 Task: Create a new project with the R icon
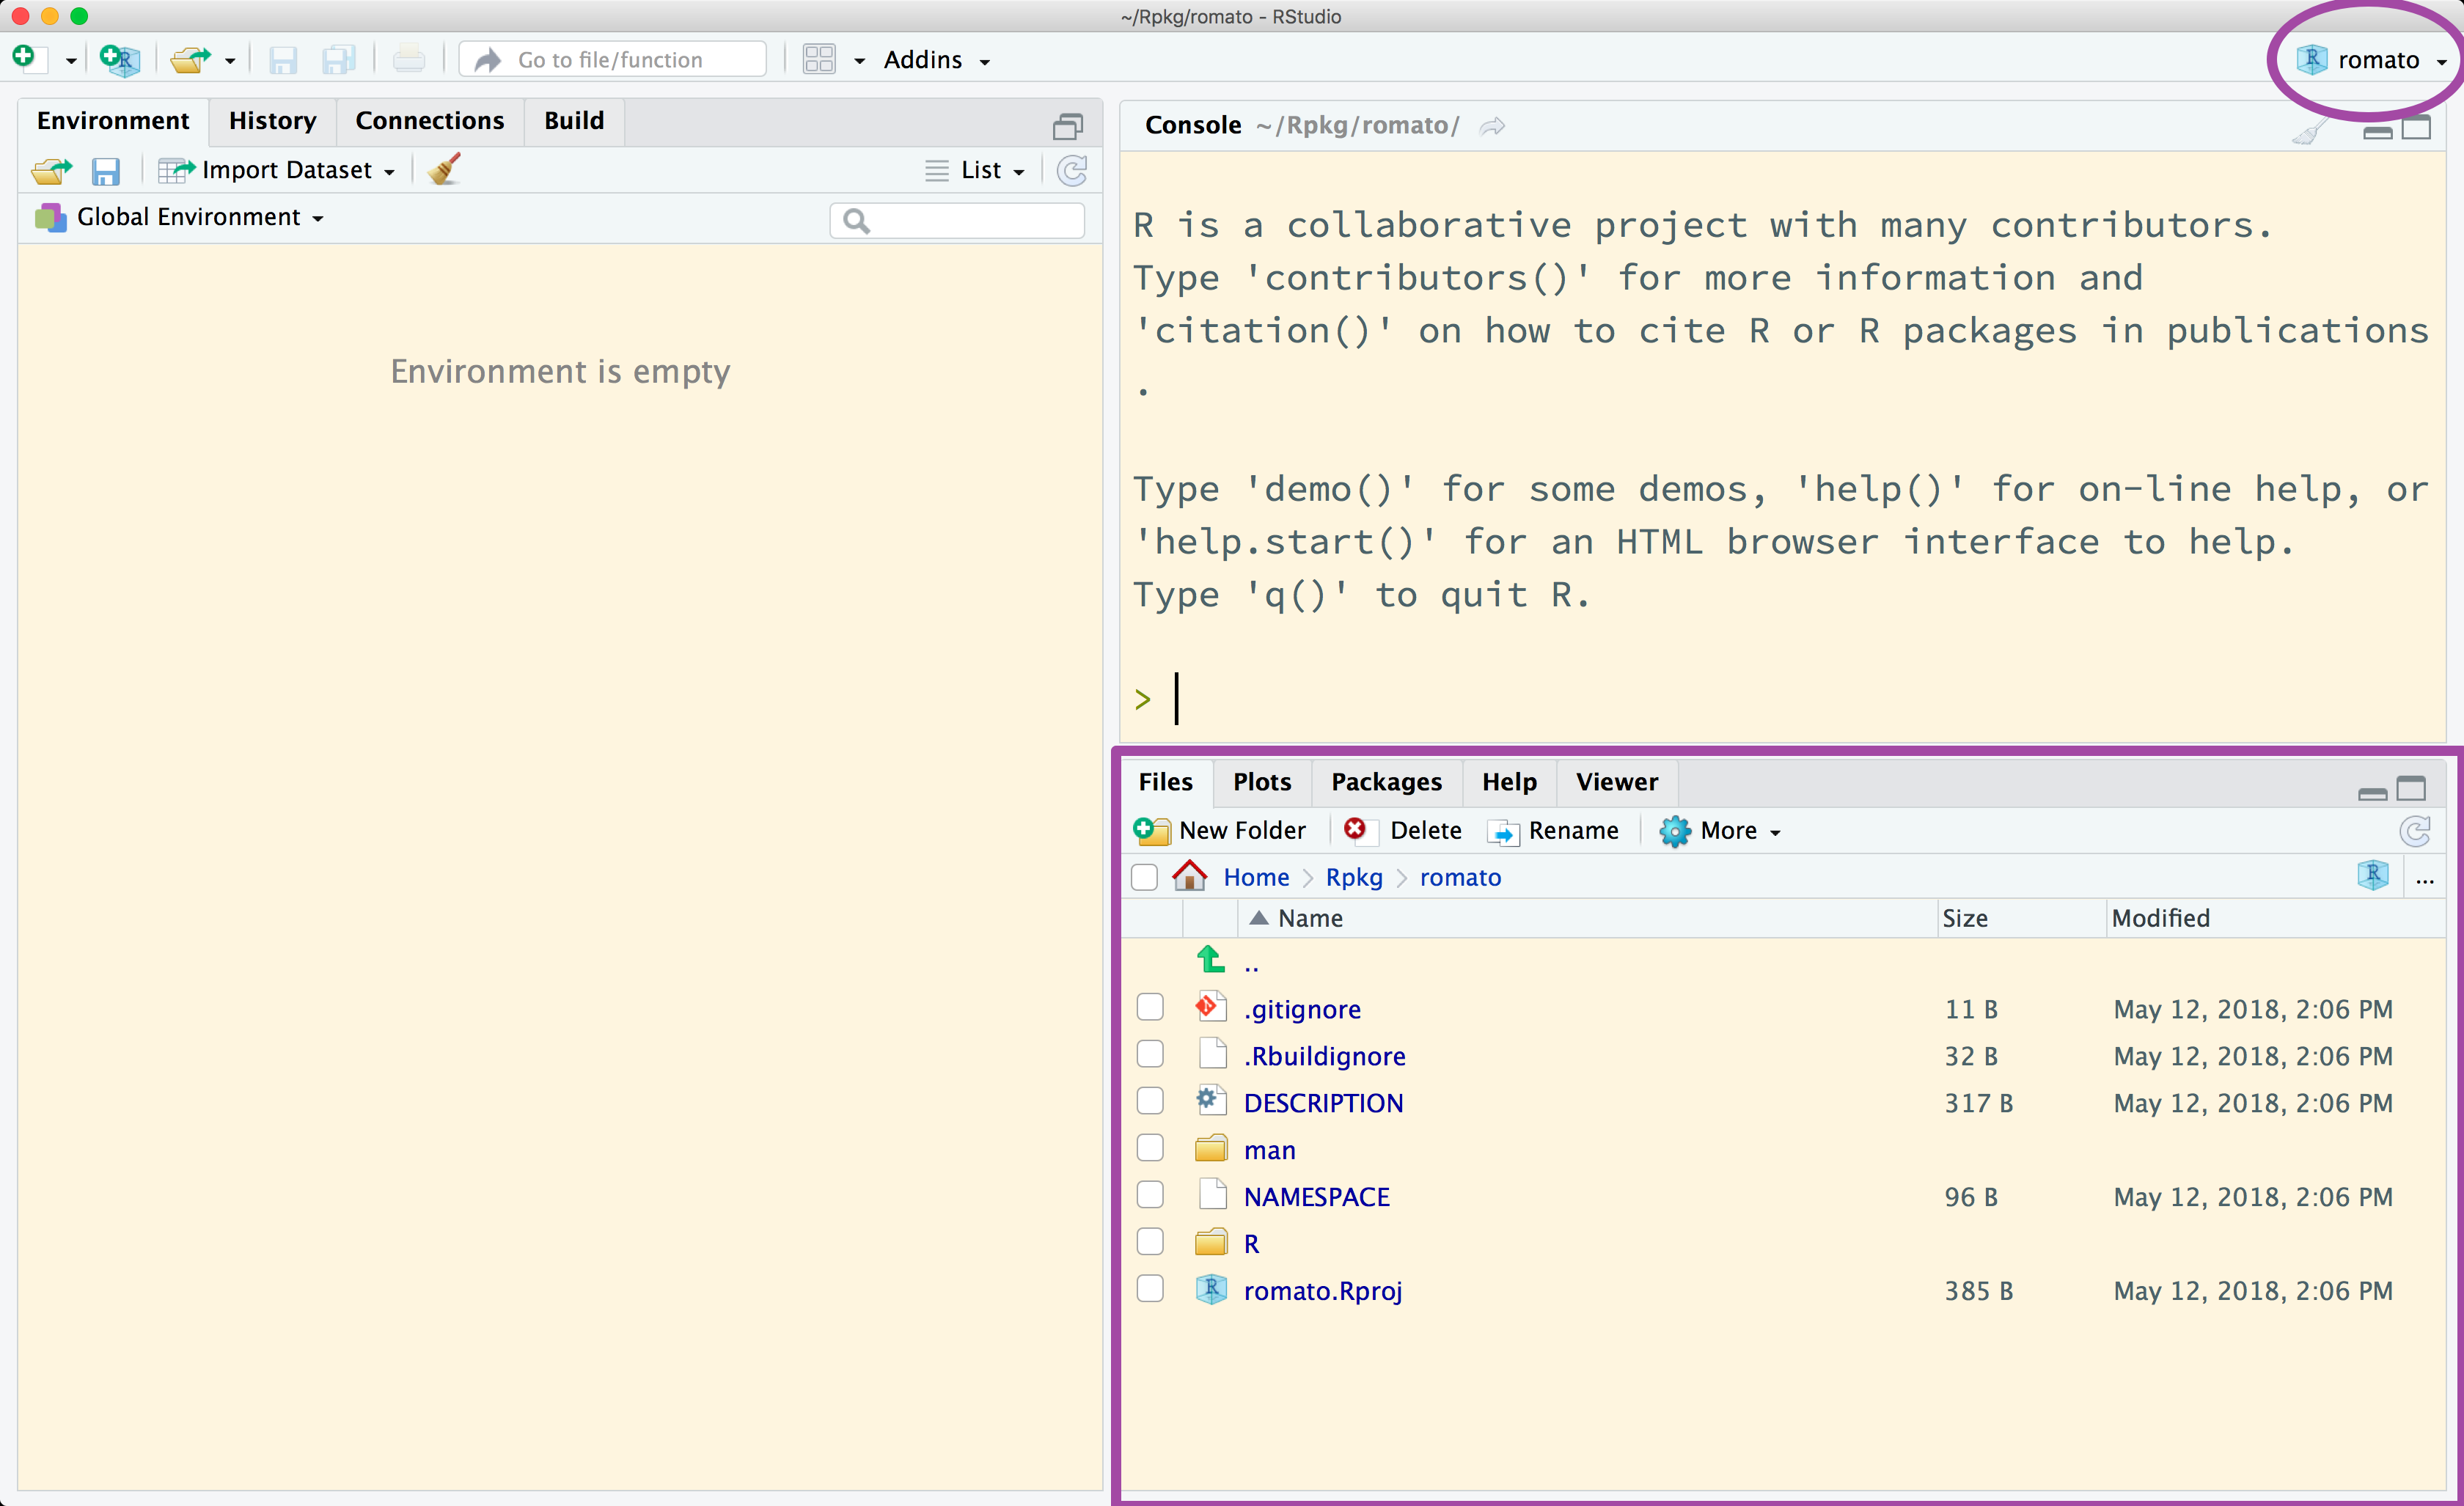pyautogui.click(x=120, y=60)
